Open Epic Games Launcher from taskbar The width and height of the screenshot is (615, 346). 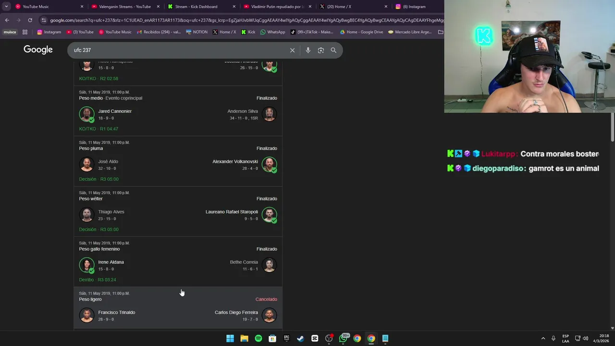tap(286, 338)
